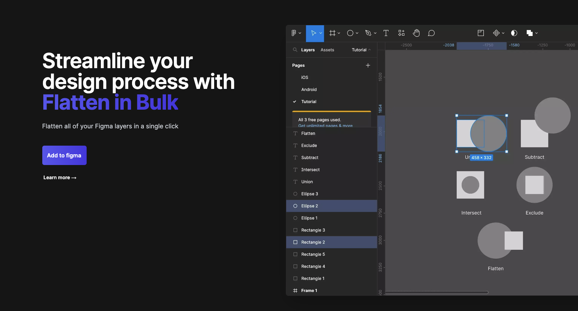Click the rectangle icon beside Rectangle 2
This screenshot has height=311, width=578.
pyautogui.click(x=295, y=243)
